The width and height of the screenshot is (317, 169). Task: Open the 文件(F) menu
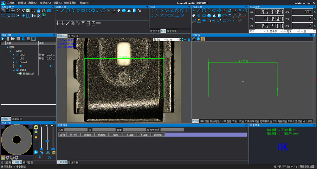pyautogui.click(x=11, y=3)
